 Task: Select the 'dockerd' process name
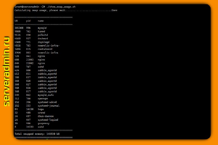click(43, 38)
